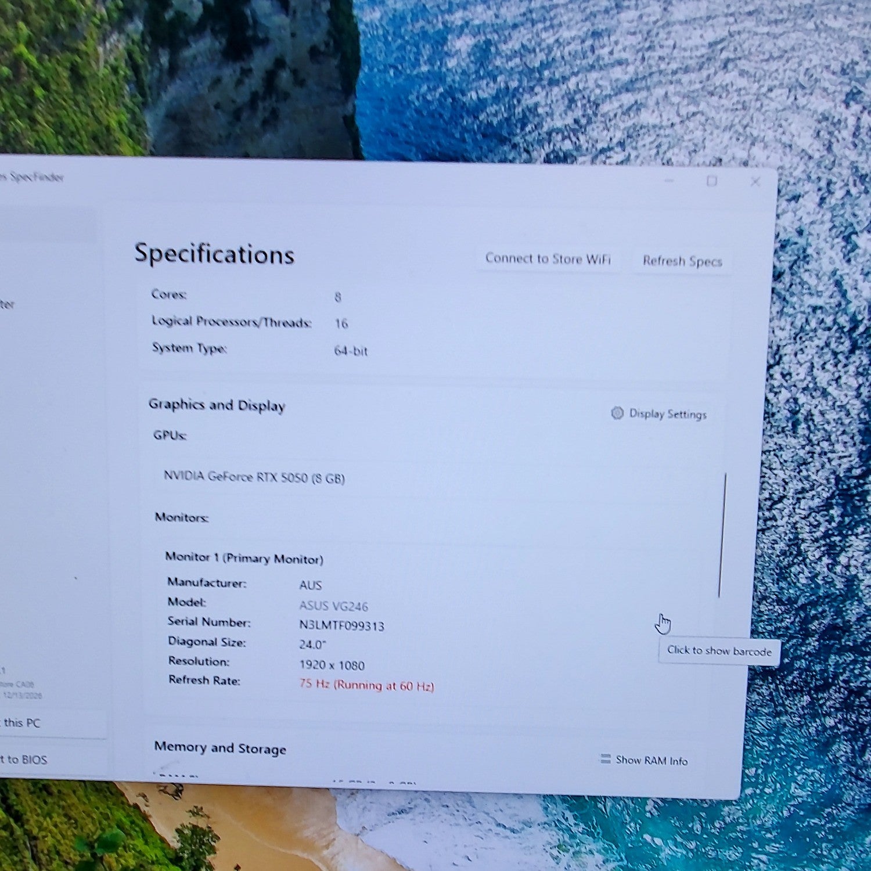Click the serial number "N3LMTF099313"

[341, 625]
